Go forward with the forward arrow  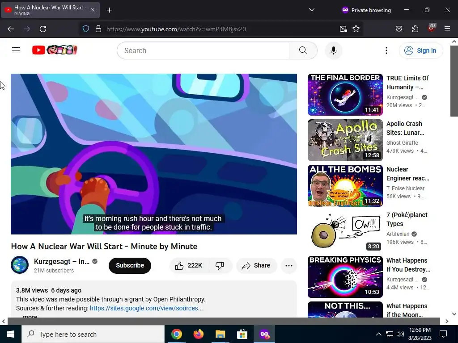coord(27,29)
